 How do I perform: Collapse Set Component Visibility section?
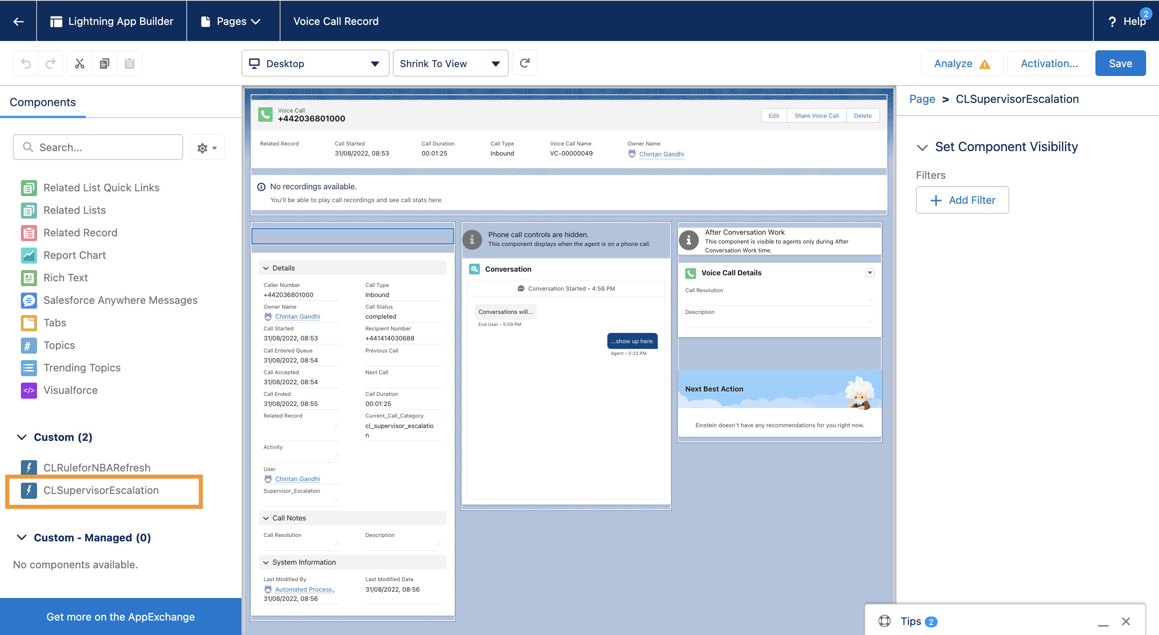[x=922, y=147]
